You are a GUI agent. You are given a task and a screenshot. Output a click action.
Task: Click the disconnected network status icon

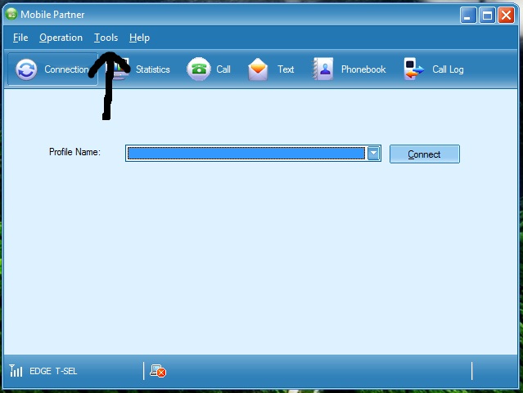click(158, 371)
